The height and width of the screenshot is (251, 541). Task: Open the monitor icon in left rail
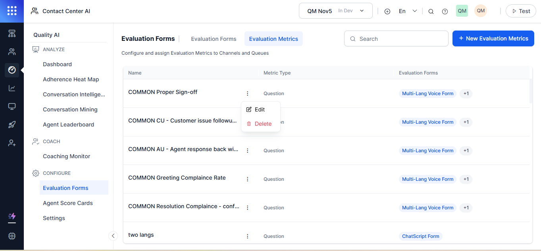(x=12, y=106)
